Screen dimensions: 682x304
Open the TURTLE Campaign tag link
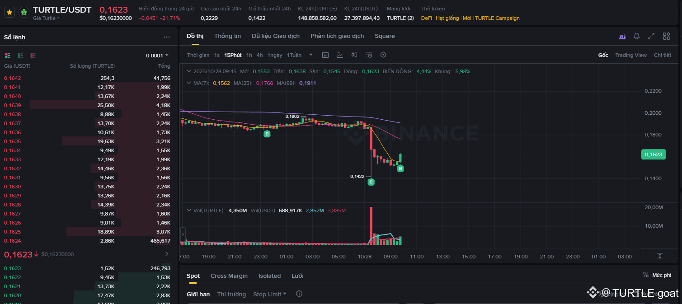coord(497,18)
